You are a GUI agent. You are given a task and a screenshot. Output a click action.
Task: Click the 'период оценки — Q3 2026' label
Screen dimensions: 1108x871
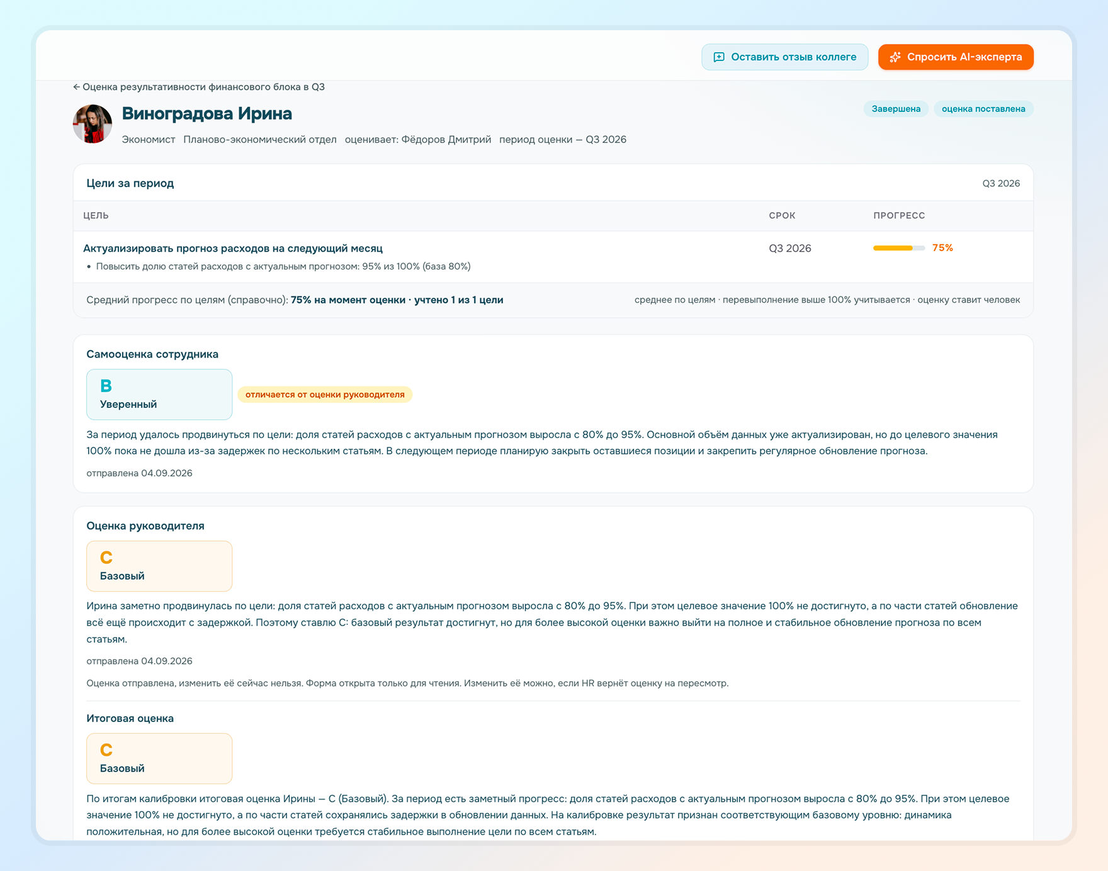[x=563, y=140]
